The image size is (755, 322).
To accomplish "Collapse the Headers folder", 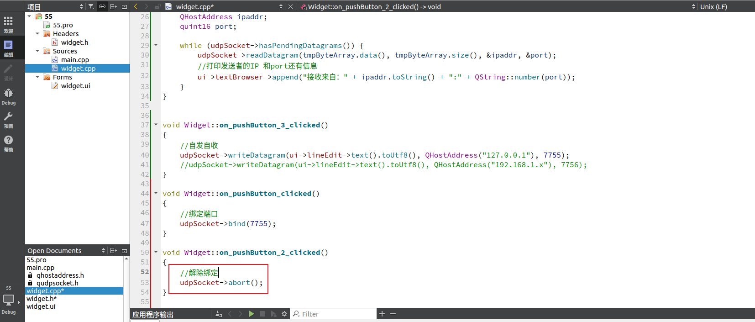I will [x=37, y=33].
